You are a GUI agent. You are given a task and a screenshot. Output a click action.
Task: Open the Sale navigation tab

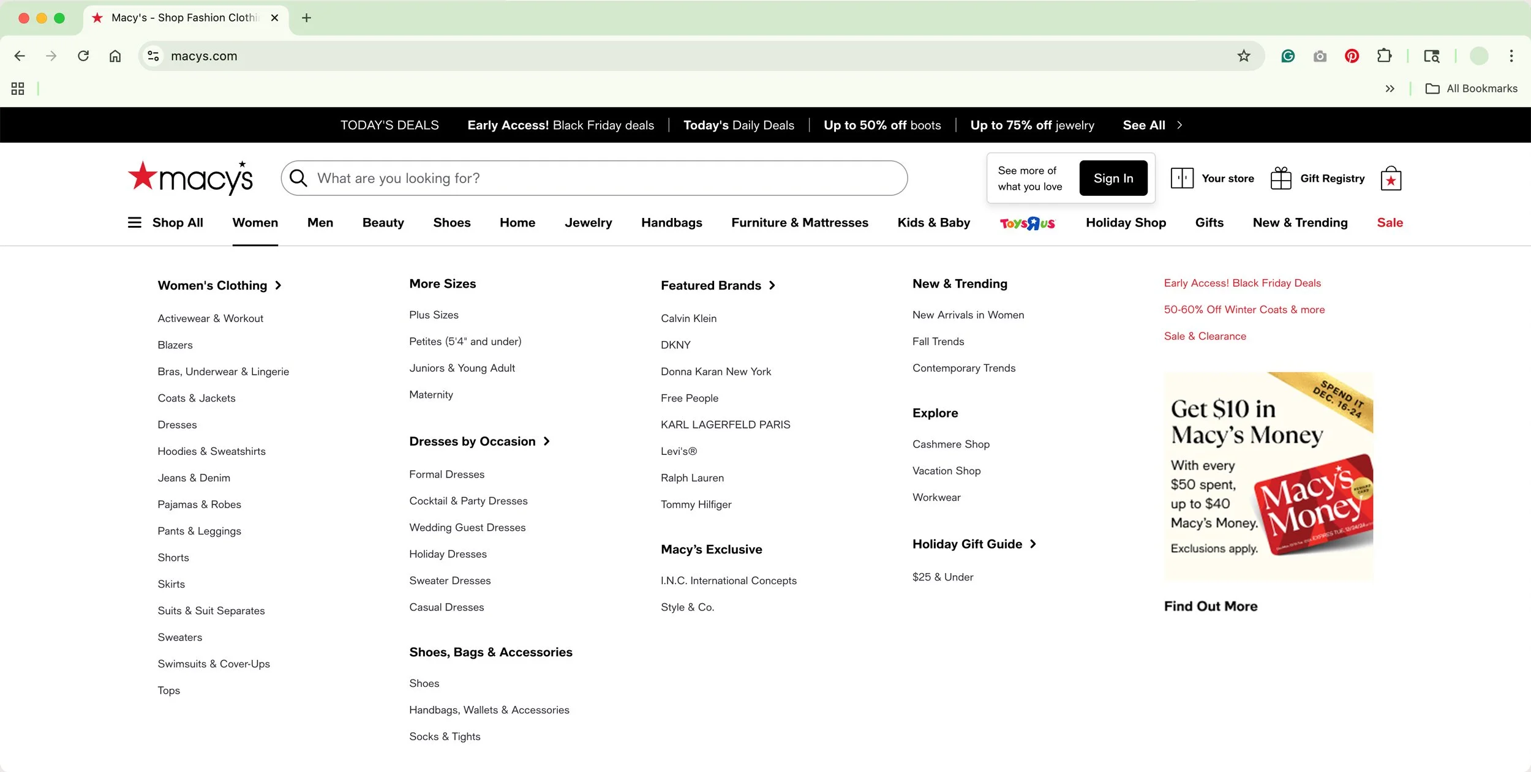[1390, 223]
